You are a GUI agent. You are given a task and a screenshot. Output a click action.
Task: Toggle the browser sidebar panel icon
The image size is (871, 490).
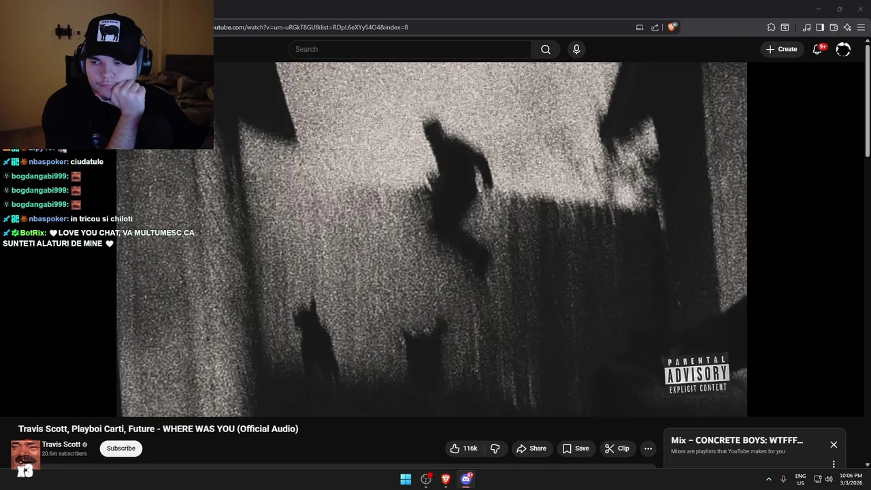pyautogui.click(x=820, y=27)
